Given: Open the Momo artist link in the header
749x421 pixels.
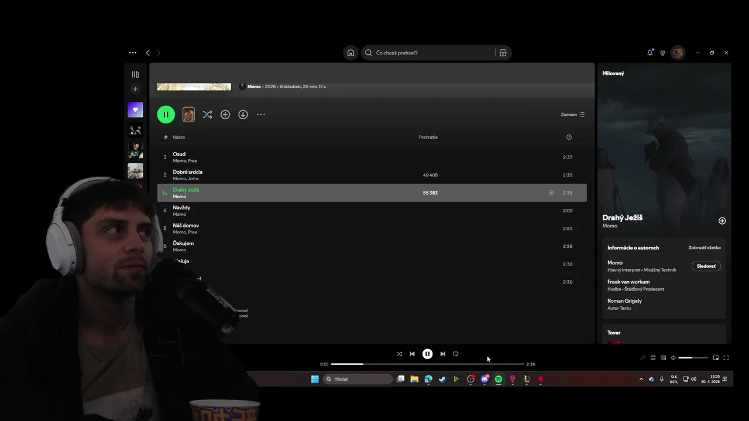Looking at the screenshot, I should (x=254, y=87).
